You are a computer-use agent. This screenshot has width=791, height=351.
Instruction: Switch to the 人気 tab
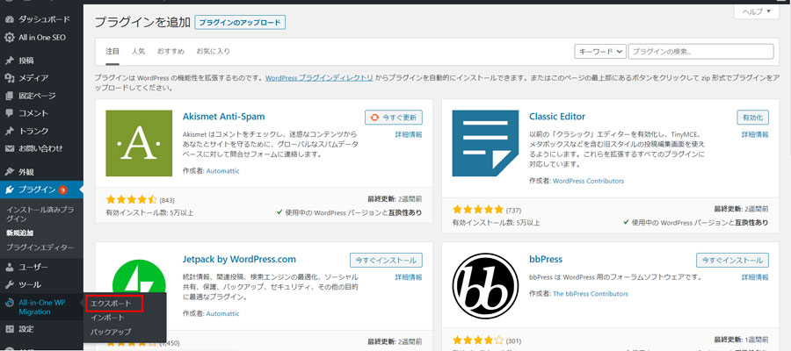click(x=138, y=52)
